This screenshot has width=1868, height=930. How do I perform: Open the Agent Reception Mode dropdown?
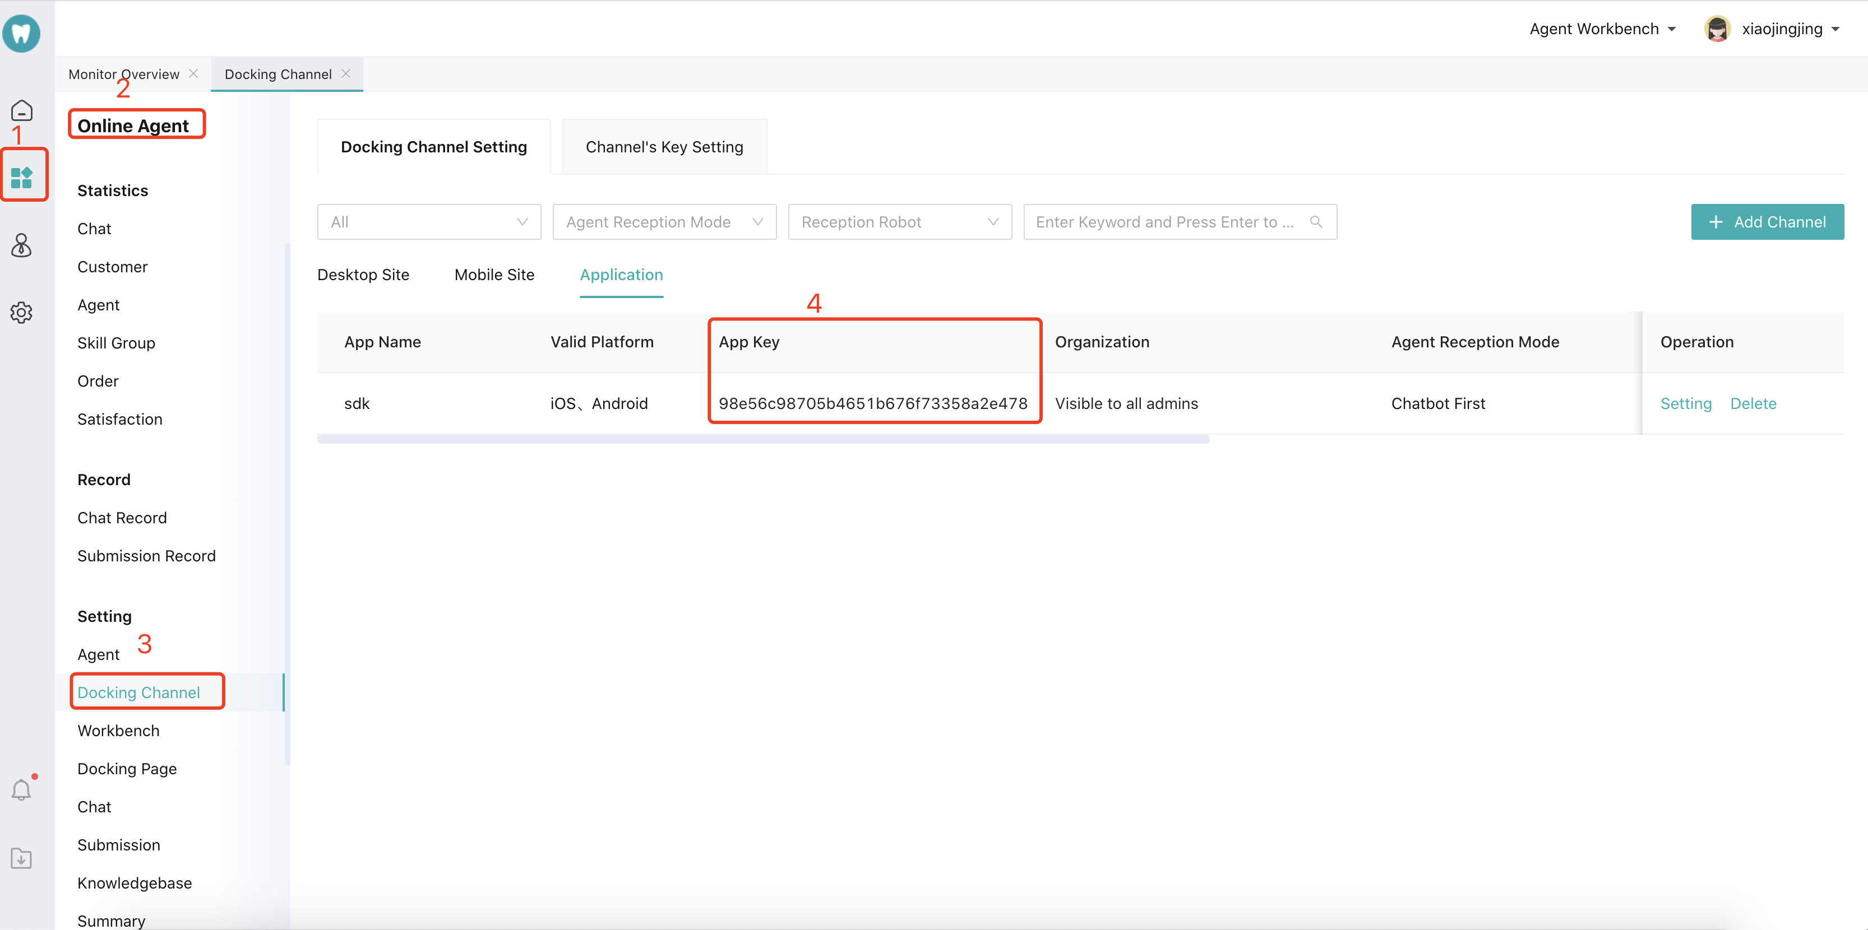coord(664,222)
